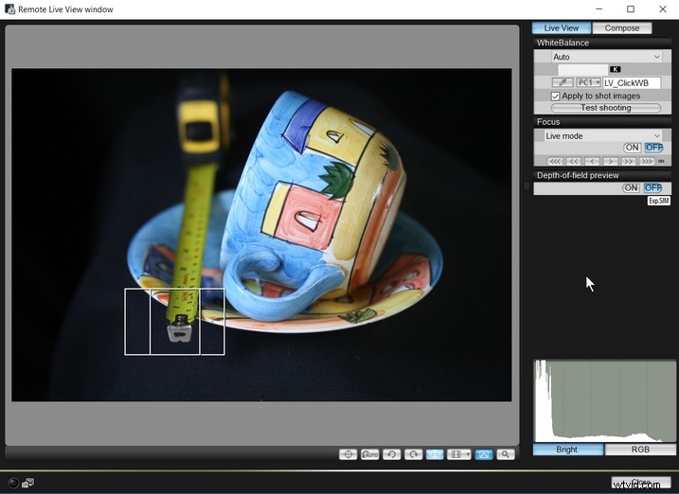The image size is (679, 494).
Task: Click the K color temperature icon
Action: pyautogui.click(x=615, y=69)
